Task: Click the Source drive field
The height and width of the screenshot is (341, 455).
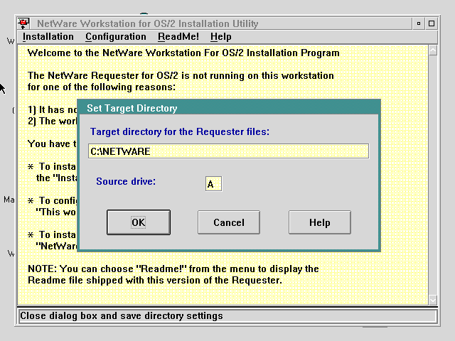Action: point(213,184)
